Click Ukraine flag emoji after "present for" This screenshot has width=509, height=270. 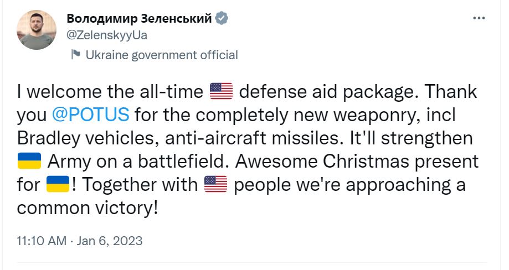(58, 184)
